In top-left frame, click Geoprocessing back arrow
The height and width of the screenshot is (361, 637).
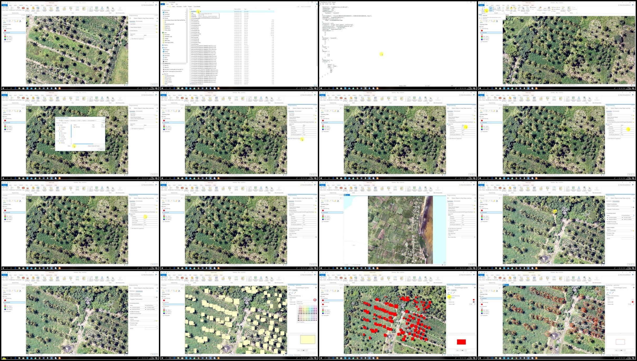pyautogui.click(x=131, y=18)
